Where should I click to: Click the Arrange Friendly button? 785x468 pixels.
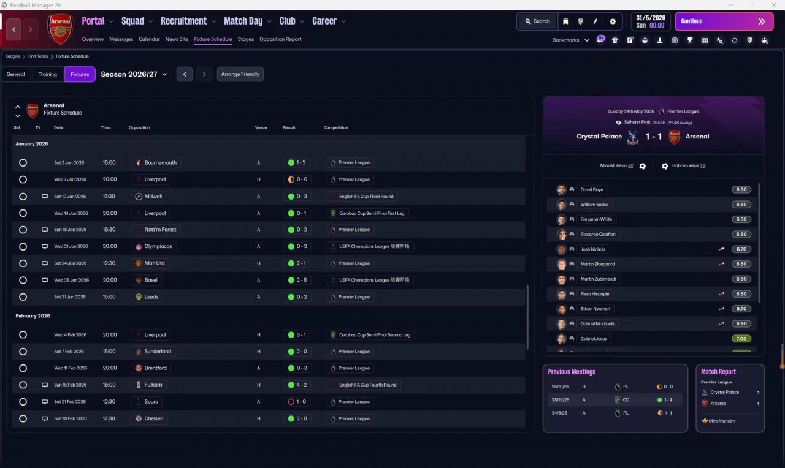[240, 74]
